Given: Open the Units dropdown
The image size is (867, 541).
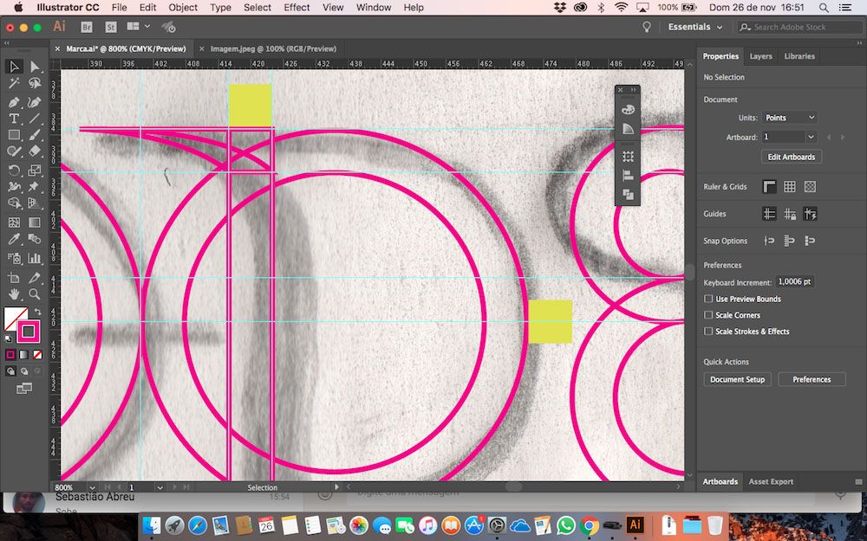Looking at the screenshot, I should 789,118.
